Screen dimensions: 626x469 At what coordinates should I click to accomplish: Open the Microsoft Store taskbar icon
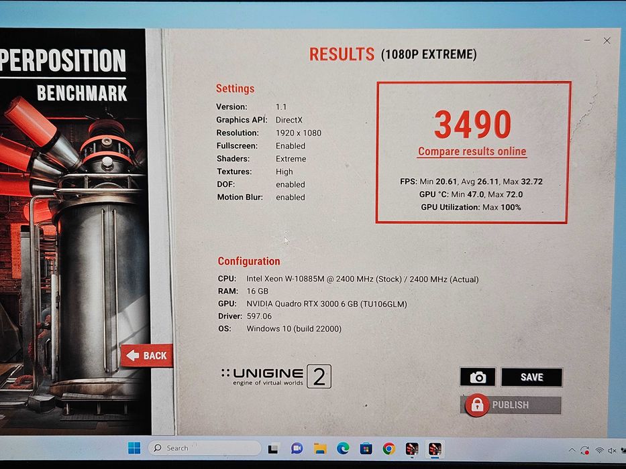(x=366, y=449)
